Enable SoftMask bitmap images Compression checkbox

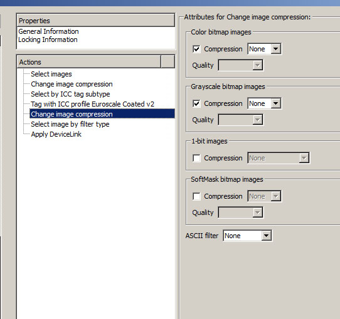(x=196, y=196)
